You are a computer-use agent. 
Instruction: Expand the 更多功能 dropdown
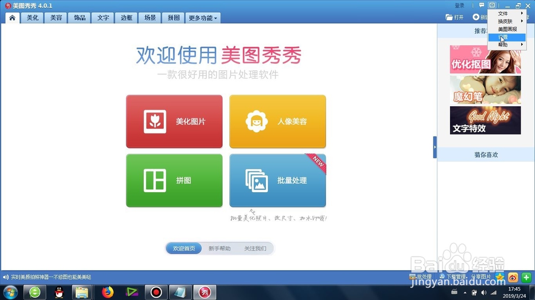203,18
